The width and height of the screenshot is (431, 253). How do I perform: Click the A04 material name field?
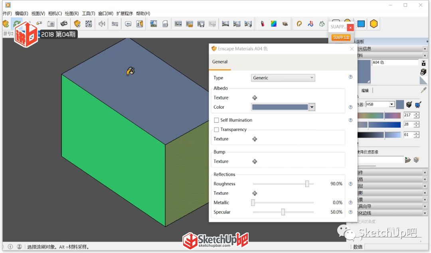(395, 62)
